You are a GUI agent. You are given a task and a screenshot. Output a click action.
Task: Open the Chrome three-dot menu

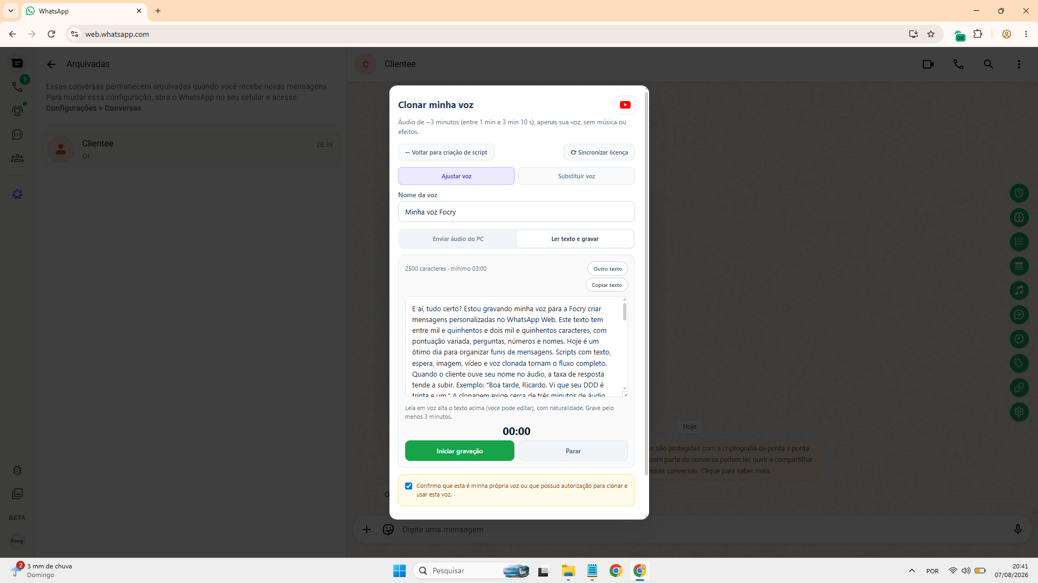pyautogui.click(x=1026, y=34)
